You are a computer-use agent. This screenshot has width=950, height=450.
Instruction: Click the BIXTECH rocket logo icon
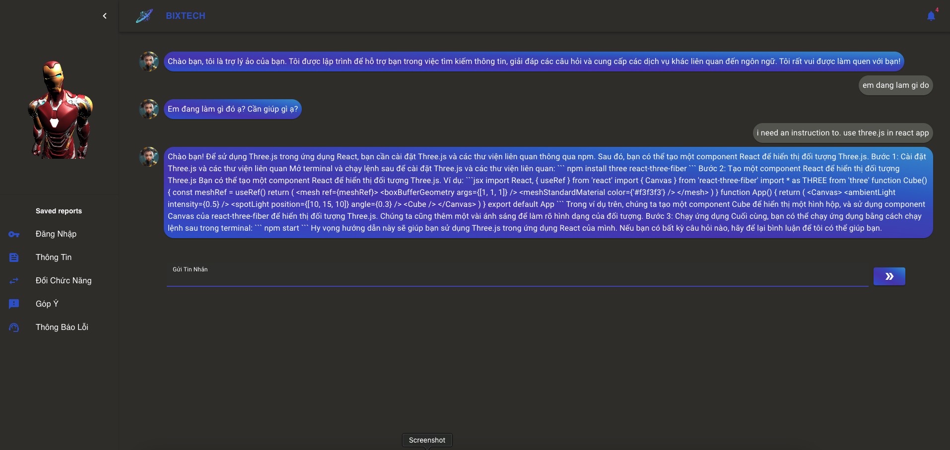pos(144,16)
